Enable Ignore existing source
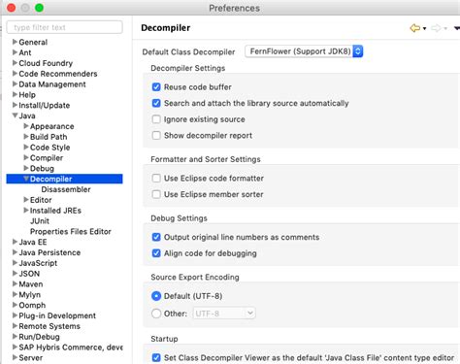 pos(156,119)
